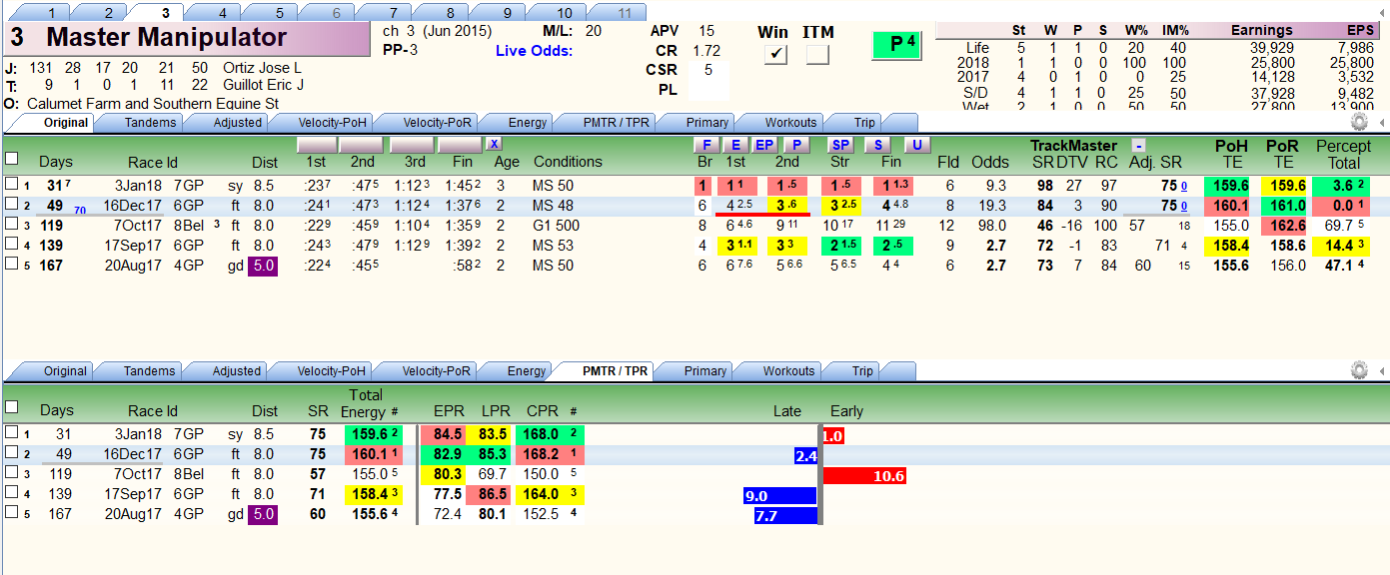Screen dimensions: 1390x575
Task: Click the G1 500 conditions cell
Action: click(556, 225)
